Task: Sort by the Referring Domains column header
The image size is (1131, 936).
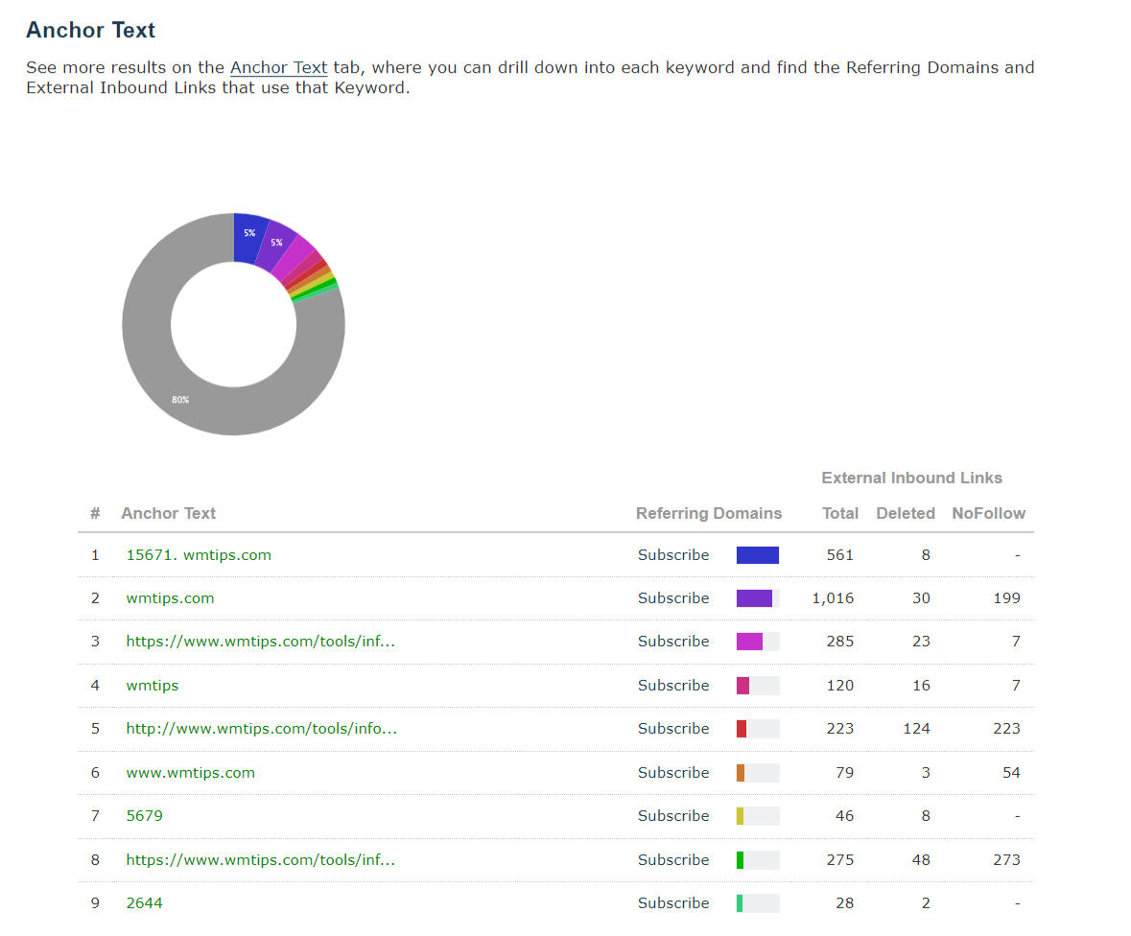Action: pos(709,513)
